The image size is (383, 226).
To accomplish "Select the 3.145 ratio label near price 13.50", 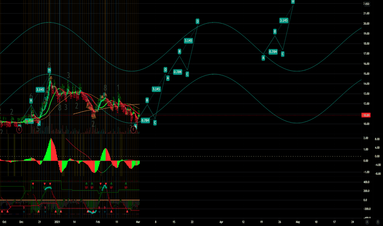I will pos(156,89).
